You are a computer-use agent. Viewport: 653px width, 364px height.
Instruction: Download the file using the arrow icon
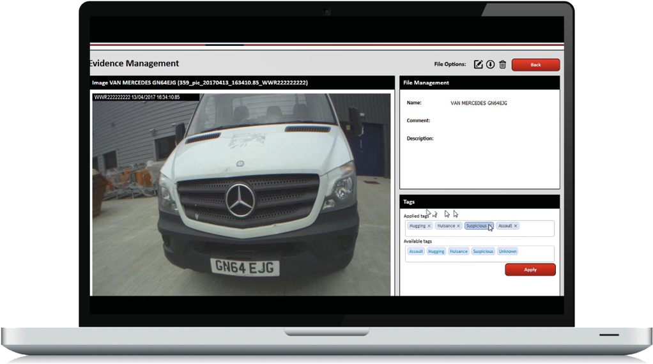(x=490, y=64)
